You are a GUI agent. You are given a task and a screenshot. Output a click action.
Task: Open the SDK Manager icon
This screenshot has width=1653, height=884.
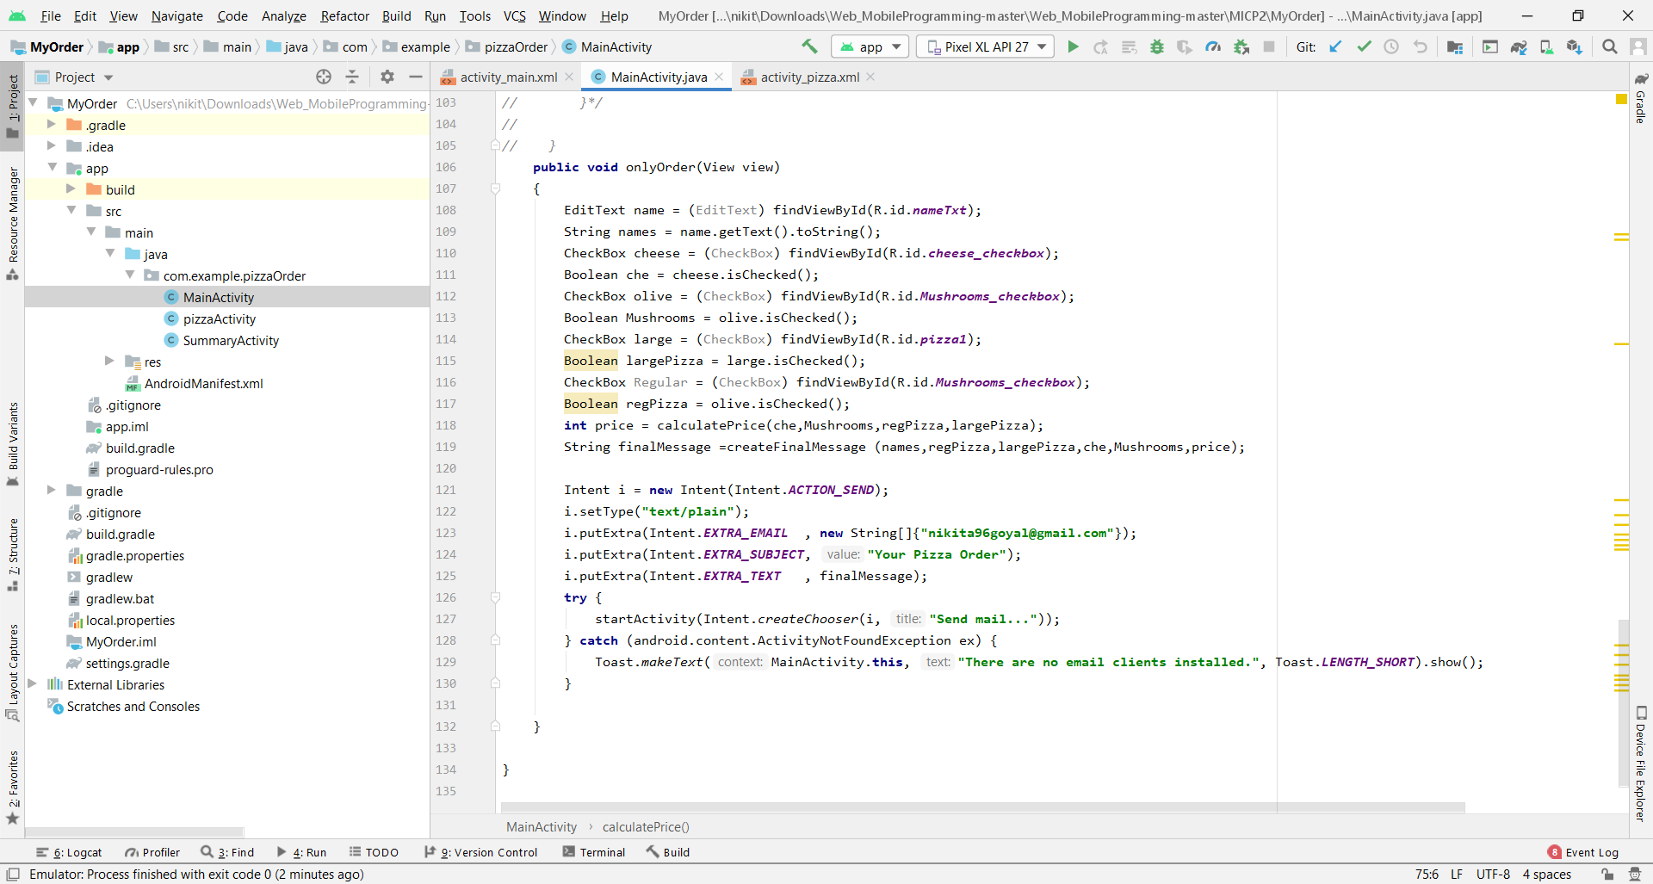click(x=1575, y=46)
